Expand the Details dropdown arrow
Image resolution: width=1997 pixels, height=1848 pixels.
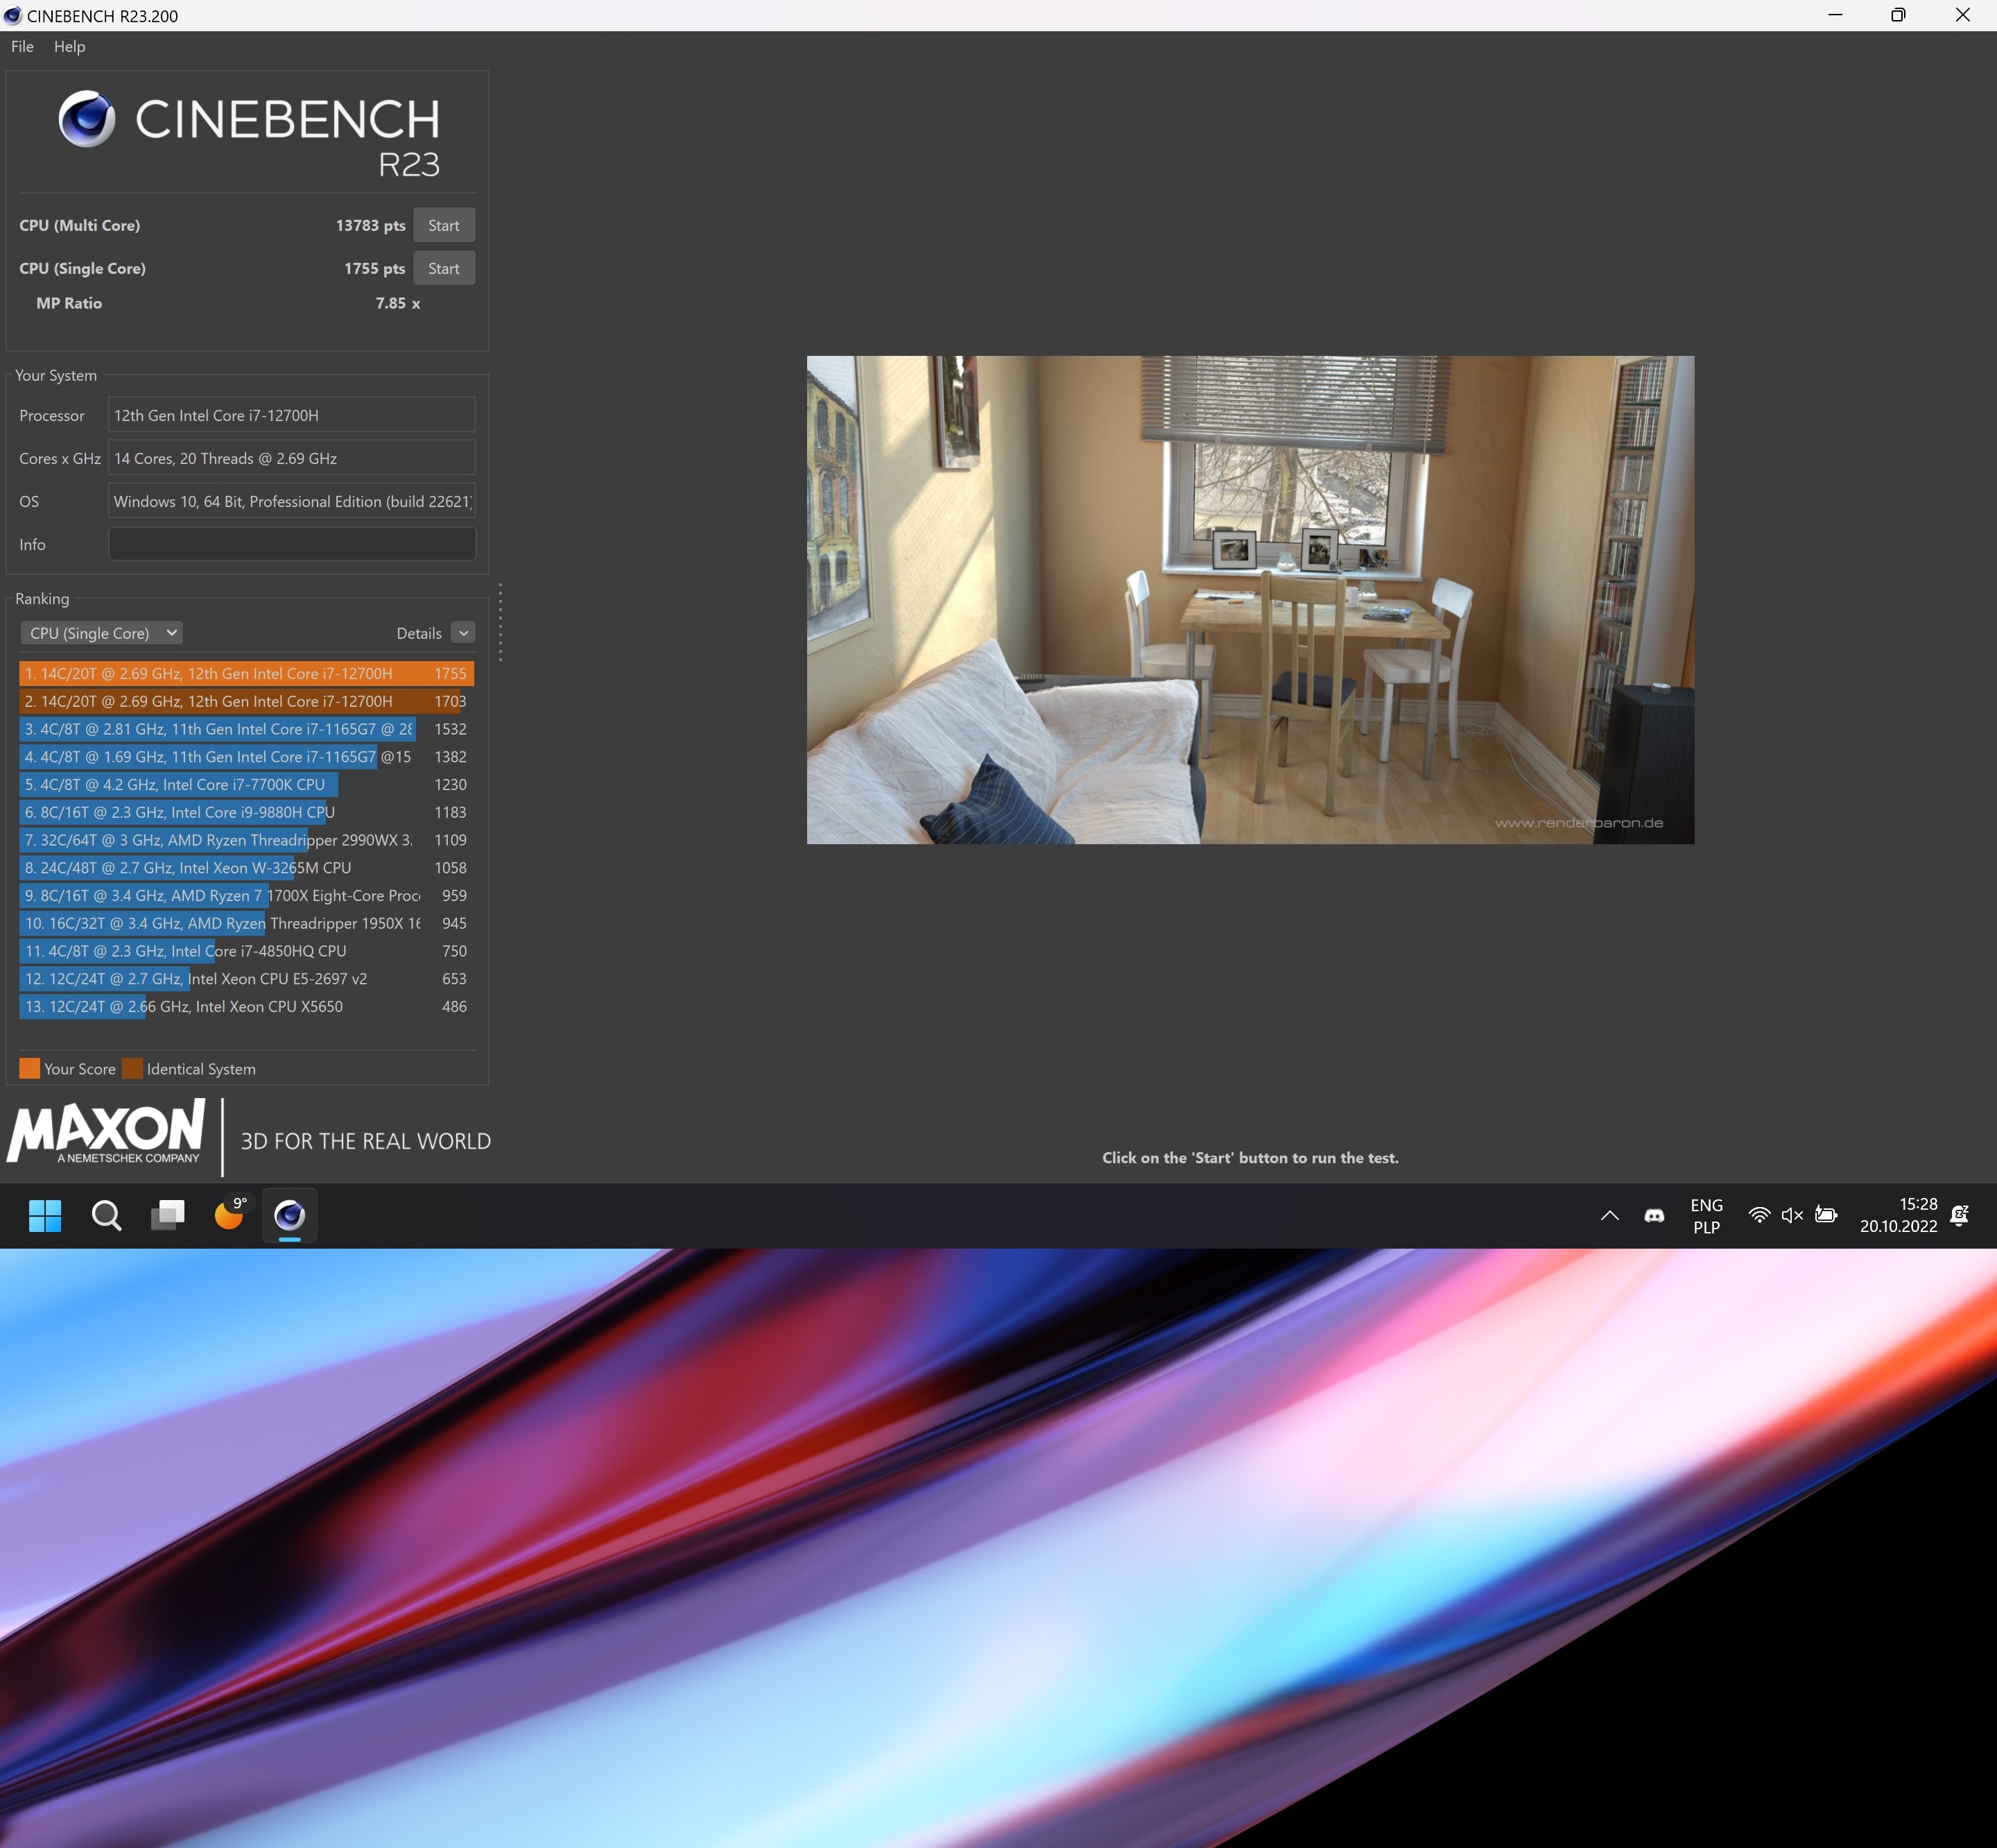click(x=462, y=633)
